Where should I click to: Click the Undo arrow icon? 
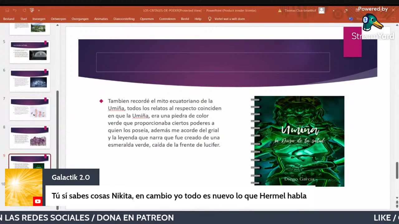15,10
